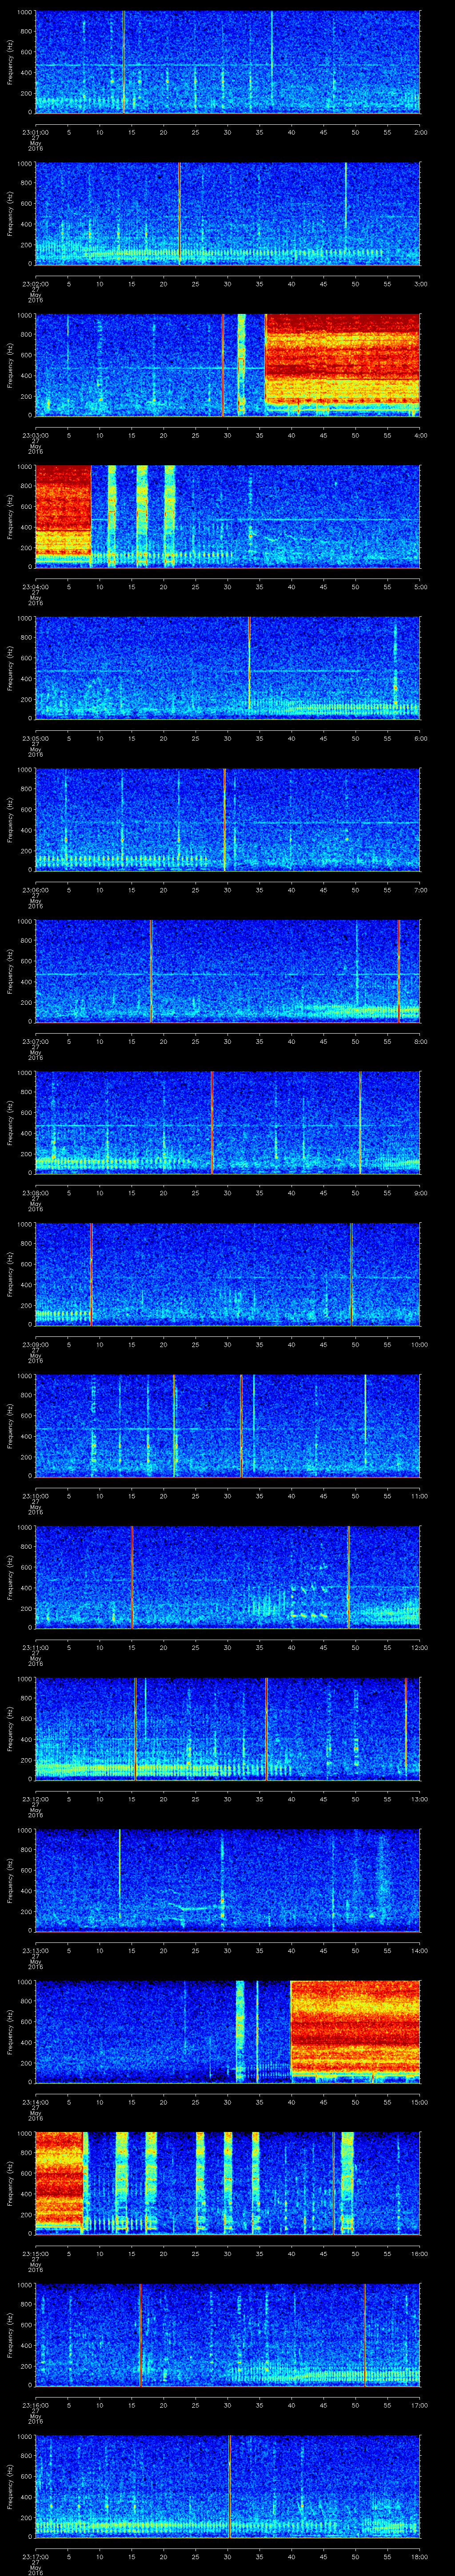Select the spectrogram panel starting at 23:10:00
Viewport: 455px width, 2576px height.
click(227, 1425)
